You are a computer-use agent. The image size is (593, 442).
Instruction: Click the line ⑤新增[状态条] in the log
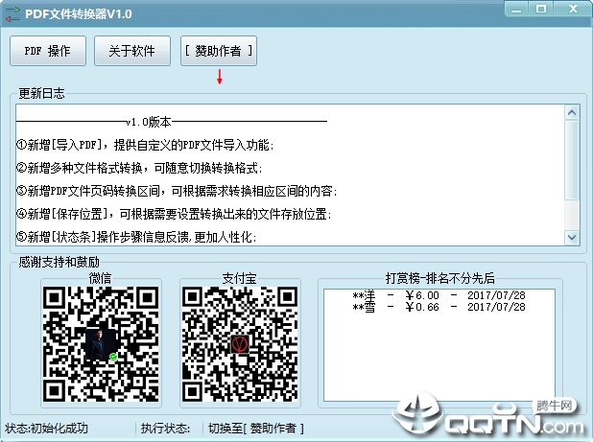pyautogui.click(x=136, y=238)
